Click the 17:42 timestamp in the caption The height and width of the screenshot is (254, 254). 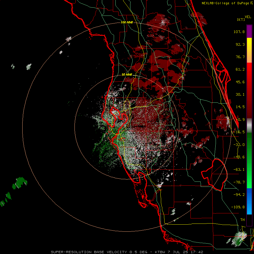pos(197,252)
